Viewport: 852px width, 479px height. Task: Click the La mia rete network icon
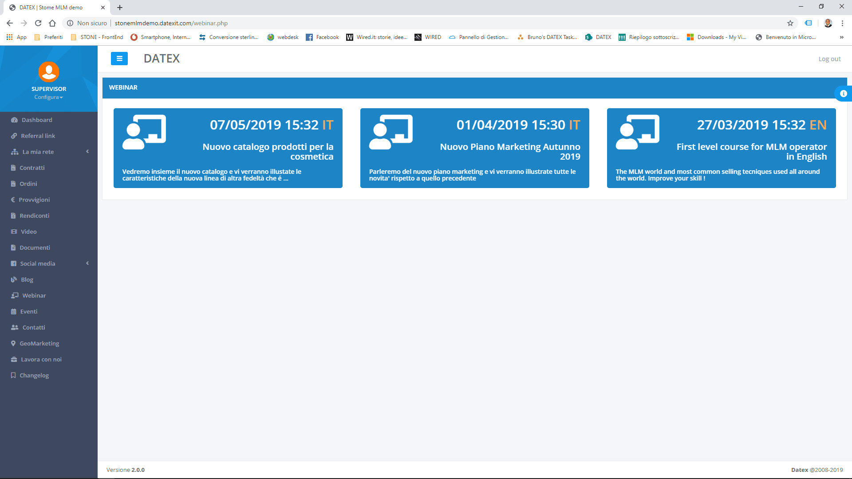(15, 152)
